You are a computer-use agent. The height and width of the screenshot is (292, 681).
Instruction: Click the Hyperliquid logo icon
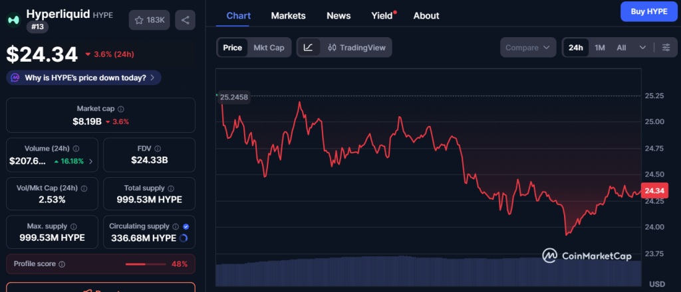coord(13,20)
